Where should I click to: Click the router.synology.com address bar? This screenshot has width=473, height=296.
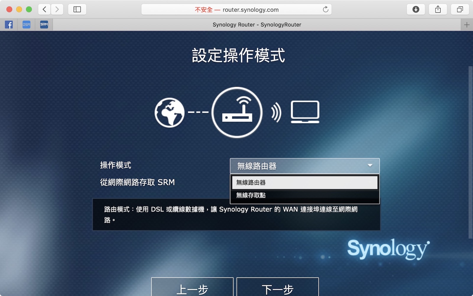237,9
